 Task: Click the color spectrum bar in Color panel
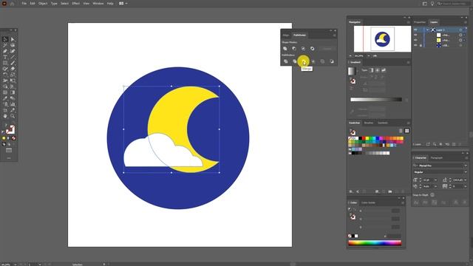(375, 243)
